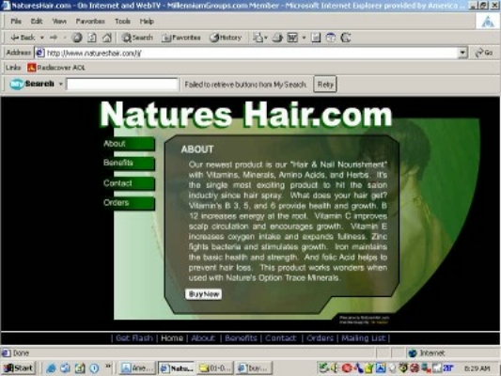Click the About footer link
This screenshot has height=376, width=501.
pos(203,338)
